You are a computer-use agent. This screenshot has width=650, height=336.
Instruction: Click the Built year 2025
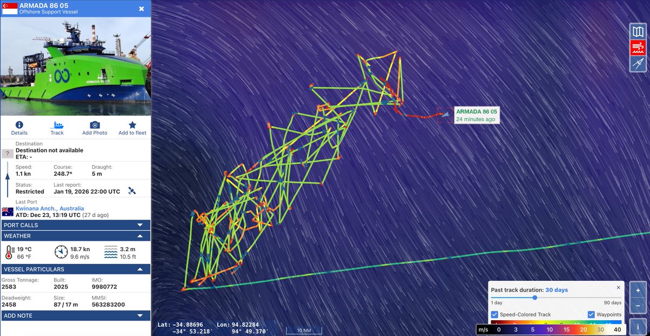(x=61, y=287)
